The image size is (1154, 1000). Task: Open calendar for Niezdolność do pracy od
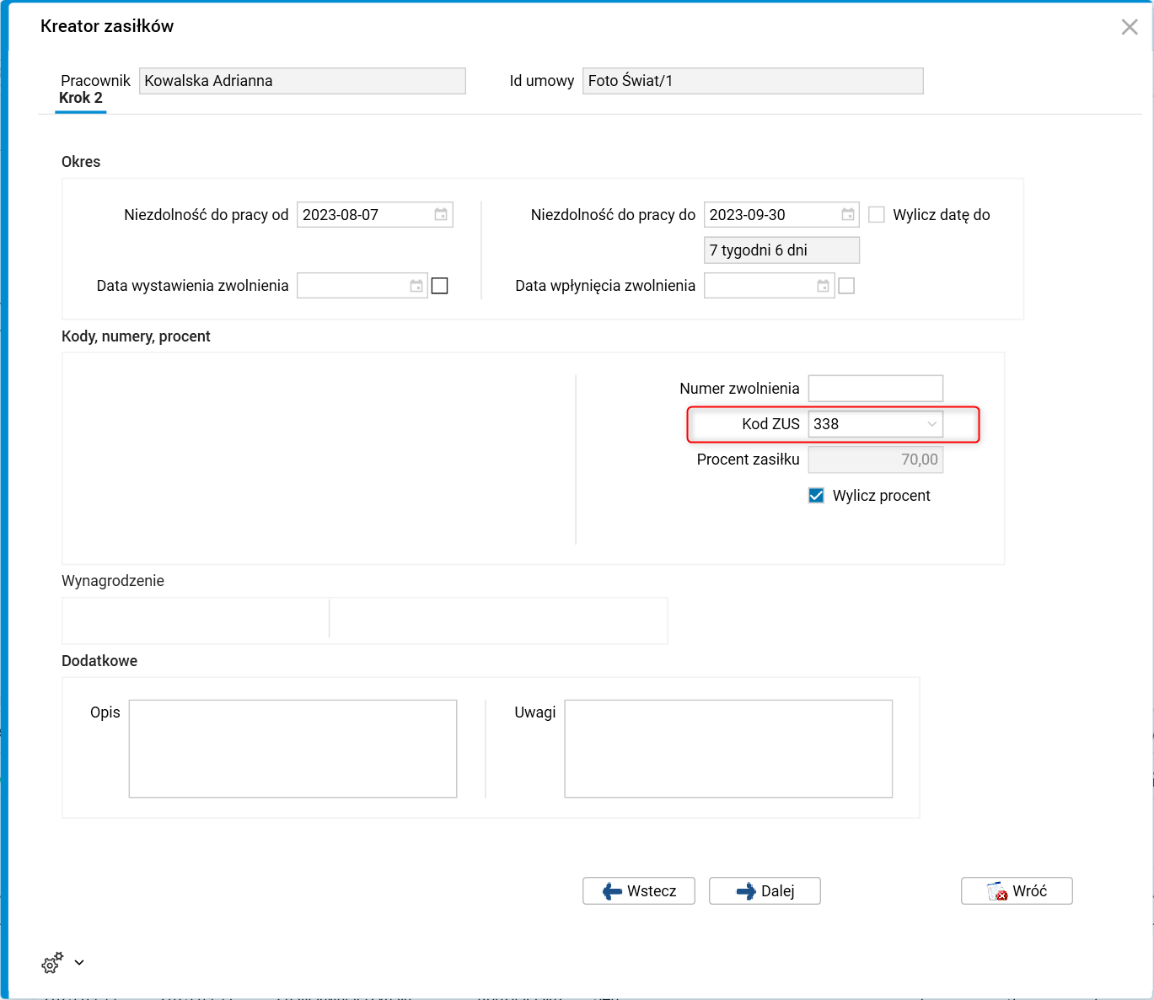coord(441,215)
